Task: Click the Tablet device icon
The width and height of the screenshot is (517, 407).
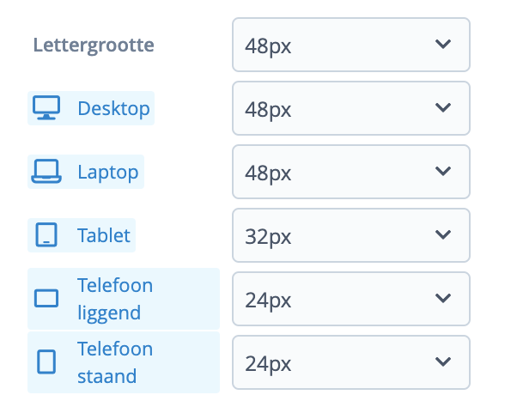Action: [46, 235]
